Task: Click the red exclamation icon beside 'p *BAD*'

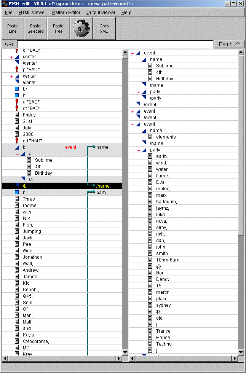Action: point(17,69)
